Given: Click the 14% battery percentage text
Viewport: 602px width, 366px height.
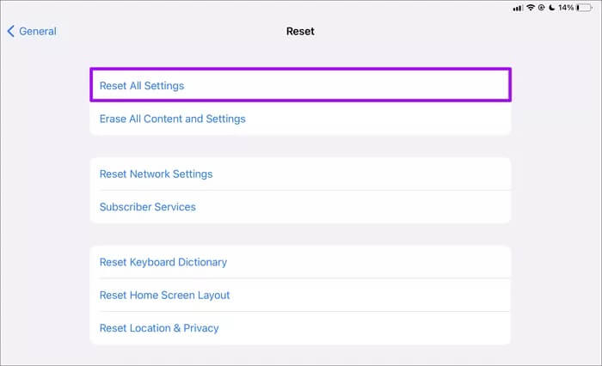Looking at the screenshot, I should point(566,7).
